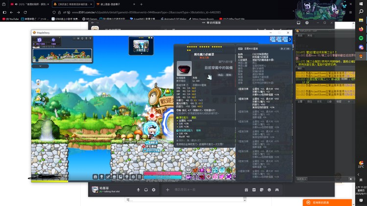Expand the buff icons arrow
The height and width of the screenshot is (206, 367).
tap(290, 39)
